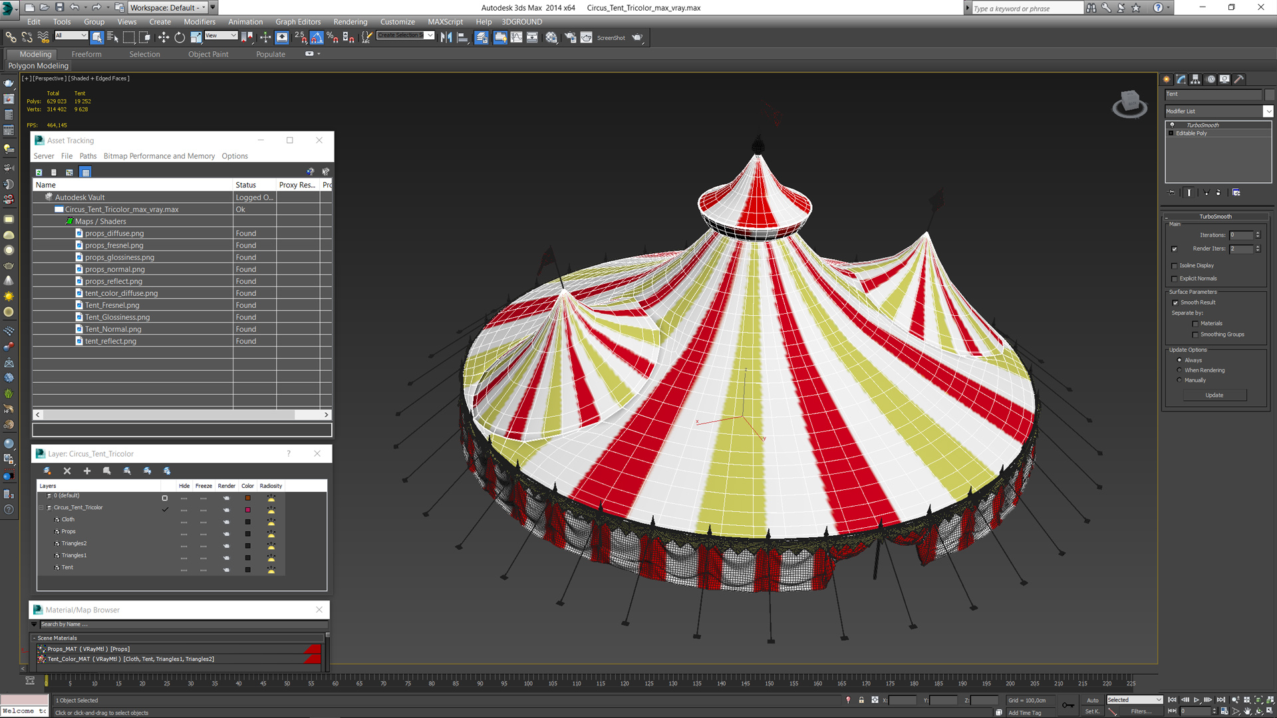Viewport: 1277px width, 718px height.
Task: Click Circus_Tent_Tricolor layer color swatch
Action: [x=247, y=509]
